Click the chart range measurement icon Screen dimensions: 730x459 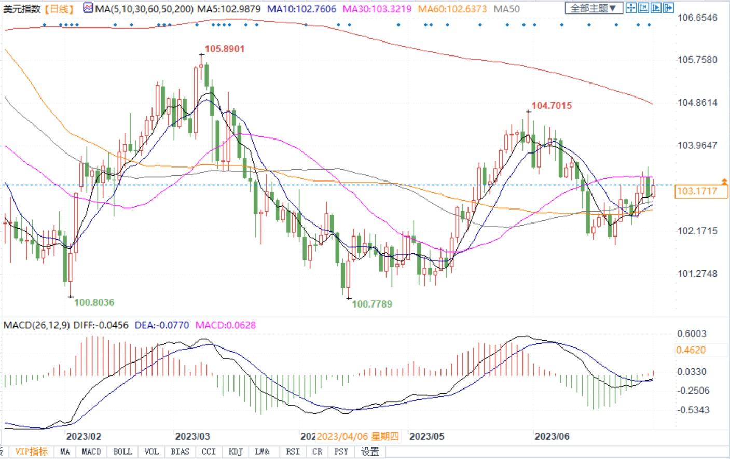click(x=643, y=8)
